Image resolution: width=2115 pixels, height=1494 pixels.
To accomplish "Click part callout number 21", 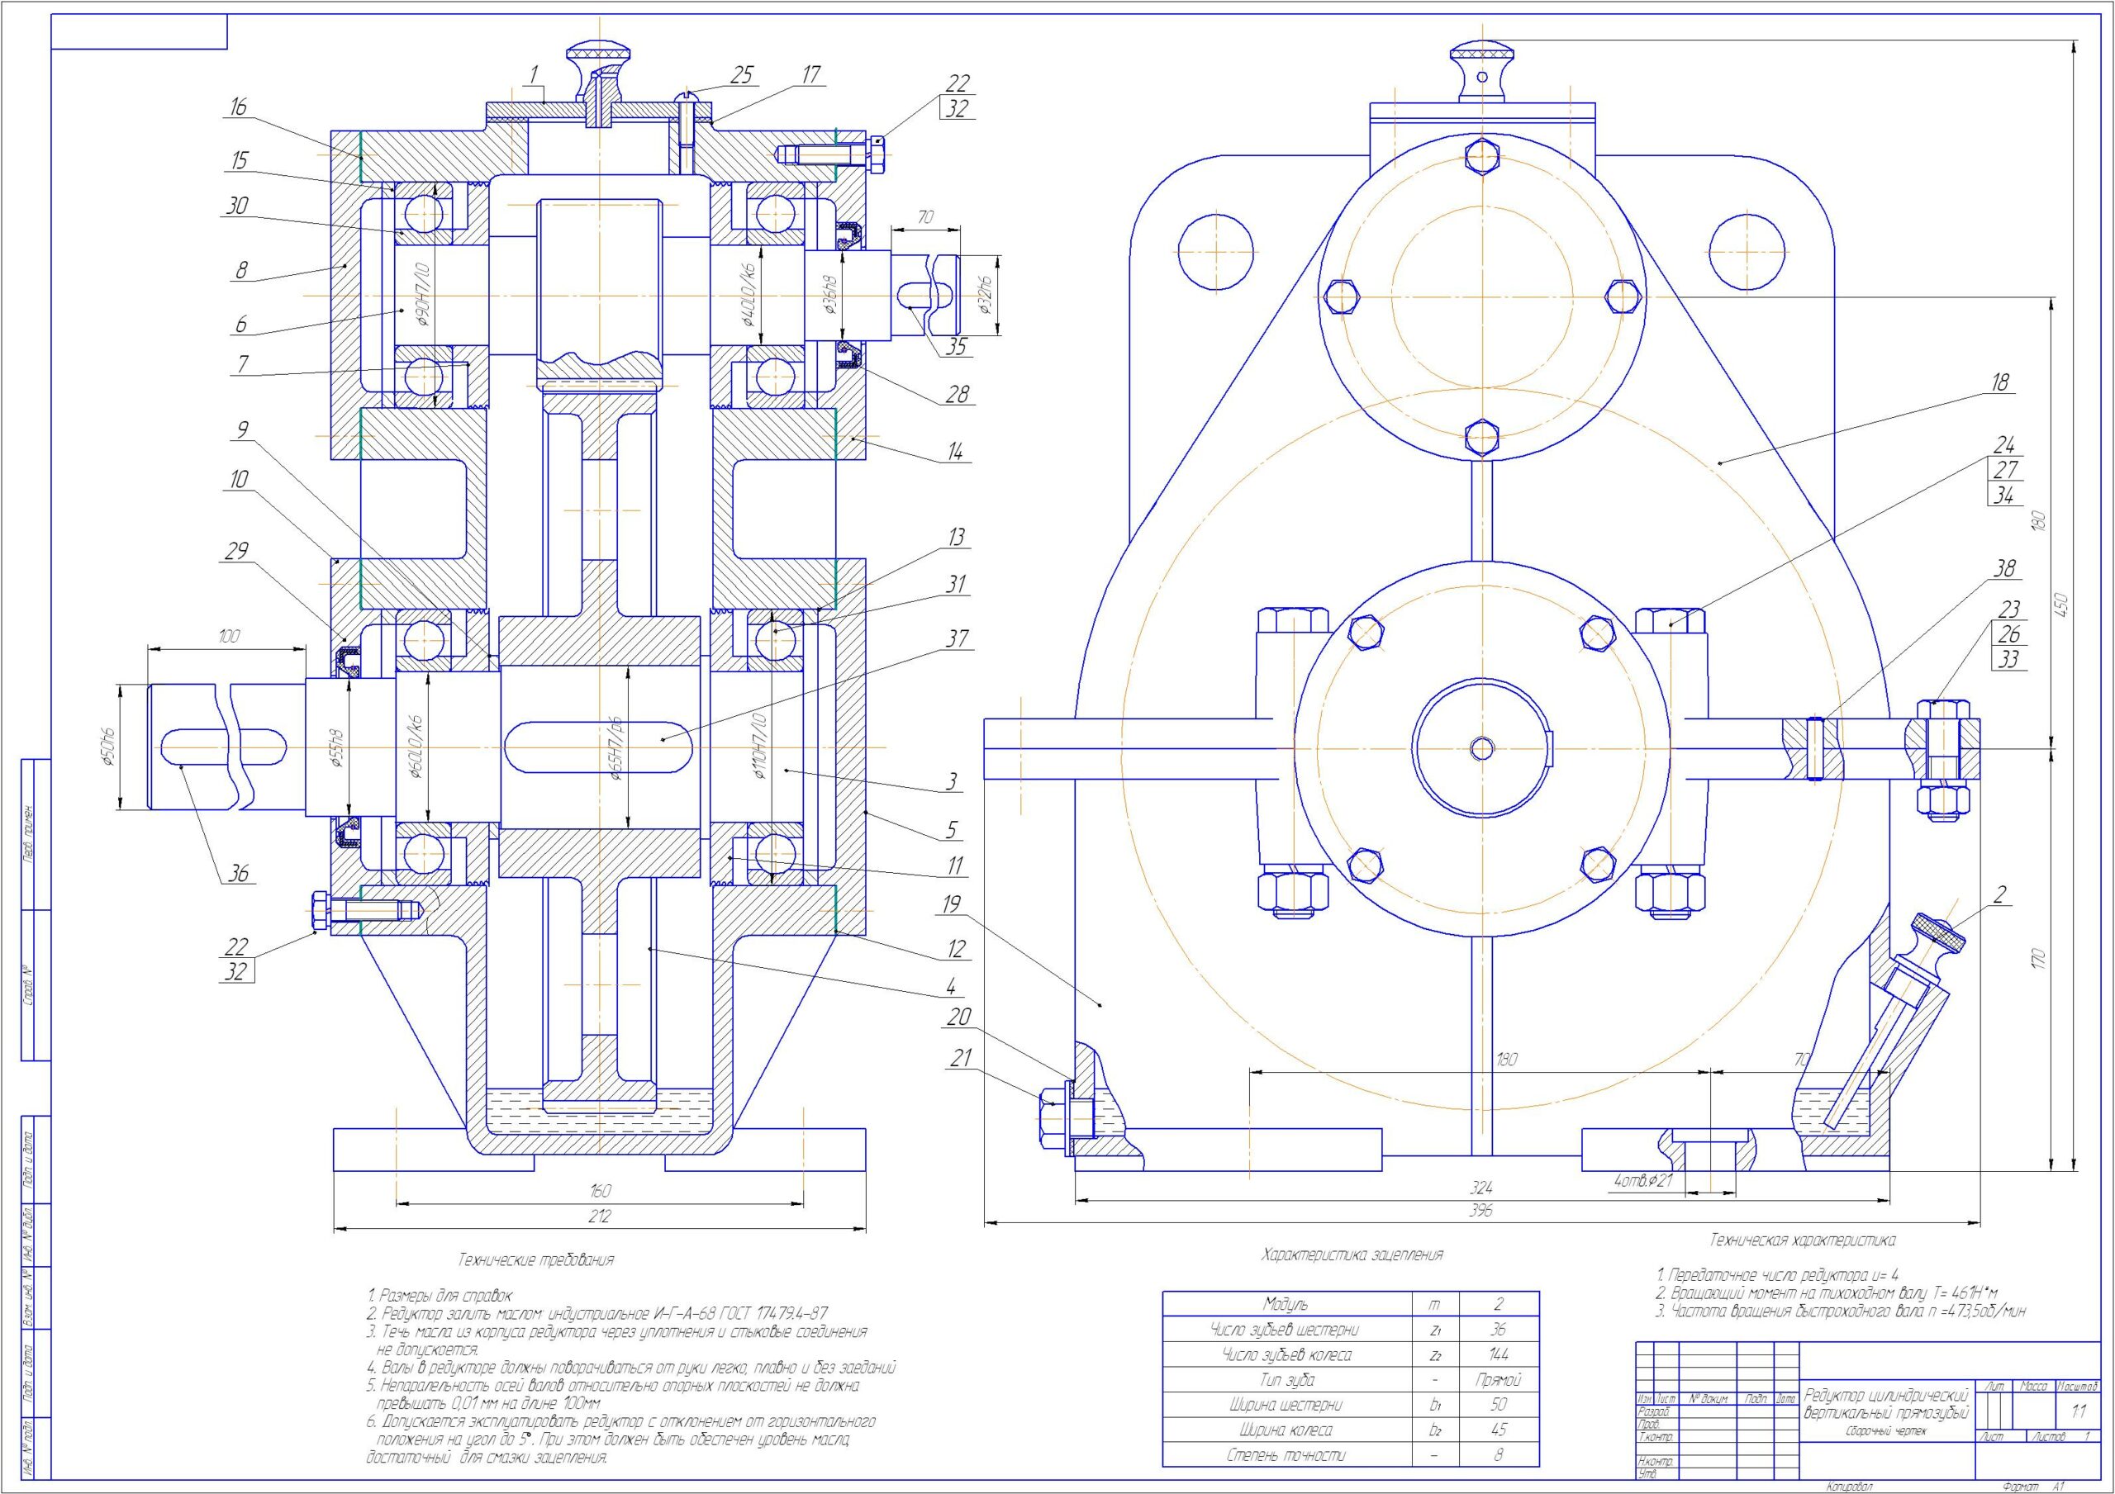I will (960, 1060).
